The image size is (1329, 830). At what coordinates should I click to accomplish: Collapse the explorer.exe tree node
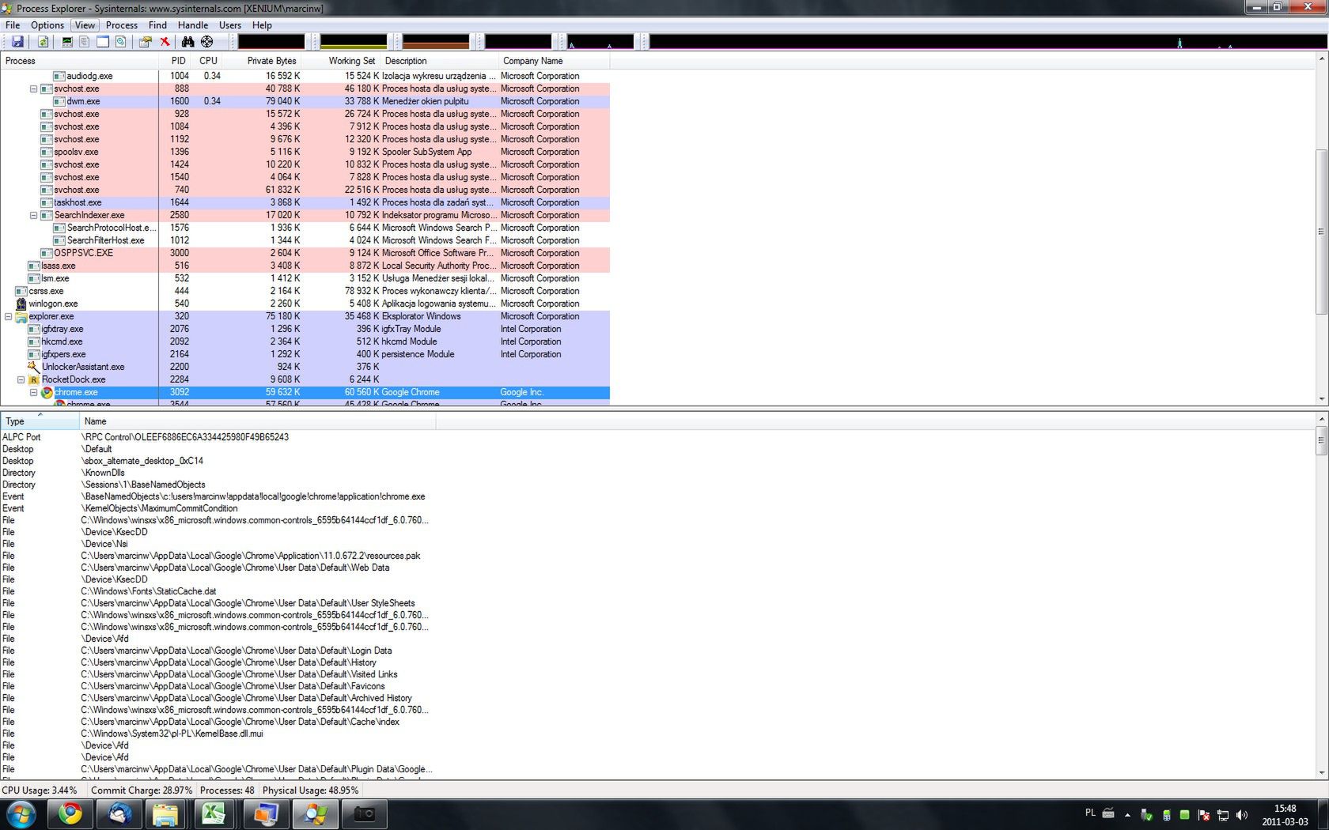pyautogui.click(x=9, y=316)
